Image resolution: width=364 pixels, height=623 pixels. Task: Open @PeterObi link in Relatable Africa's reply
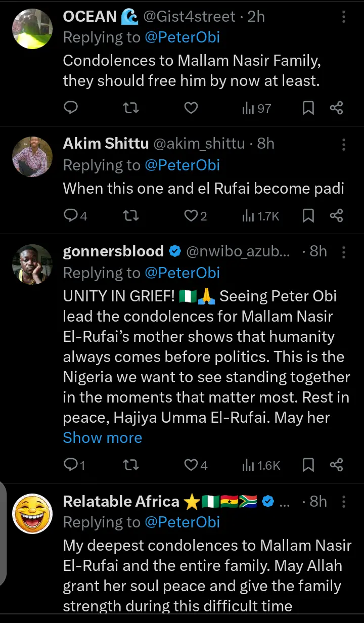pos(182,522)
